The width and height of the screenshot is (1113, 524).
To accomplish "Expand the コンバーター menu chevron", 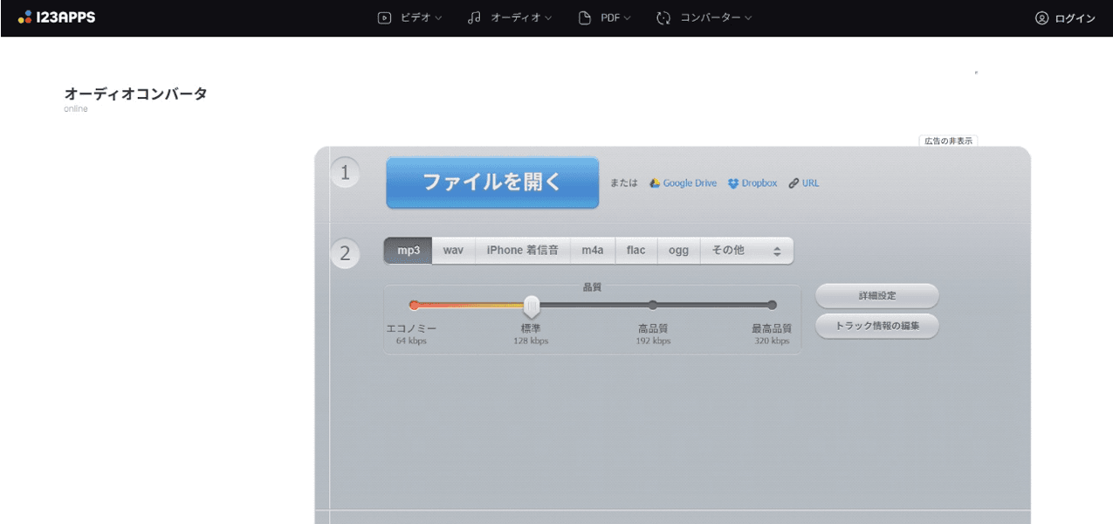I will (x=748, y=18).
